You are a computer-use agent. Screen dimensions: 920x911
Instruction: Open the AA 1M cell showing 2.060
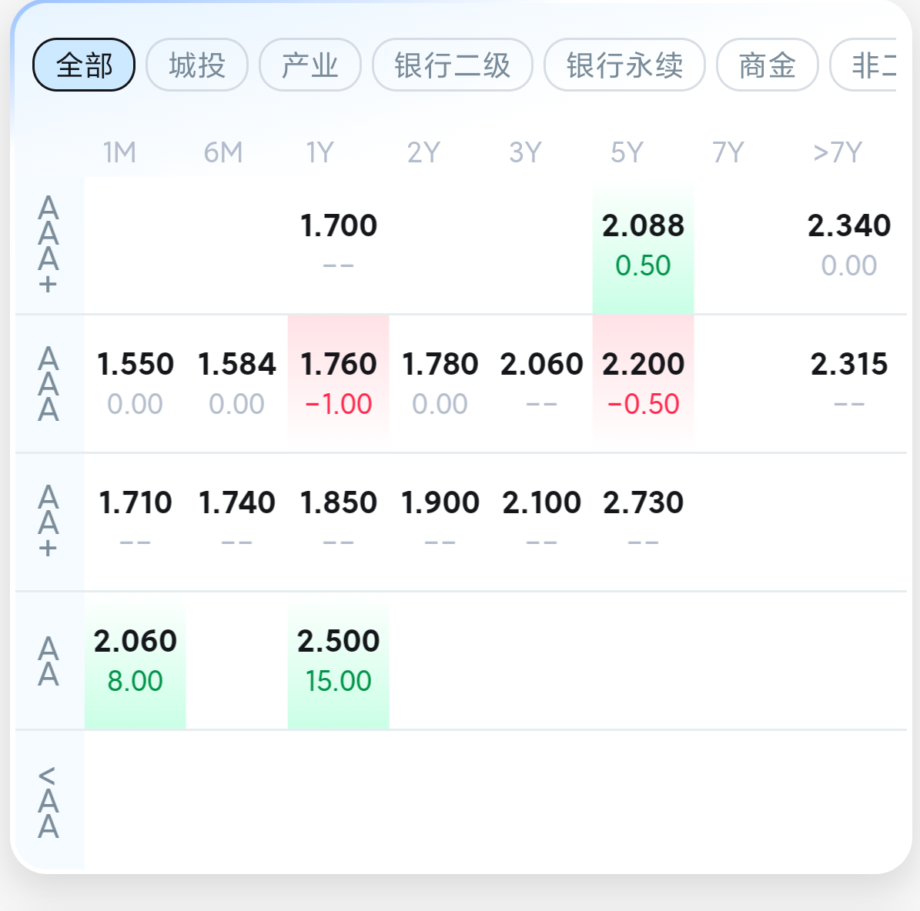[135, 659]
